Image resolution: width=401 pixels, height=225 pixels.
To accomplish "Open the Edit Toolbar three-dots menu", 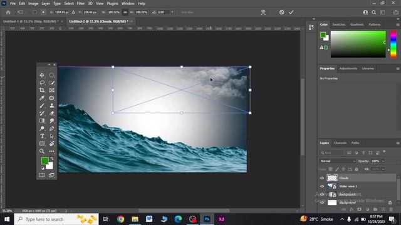I will point(51,151).
